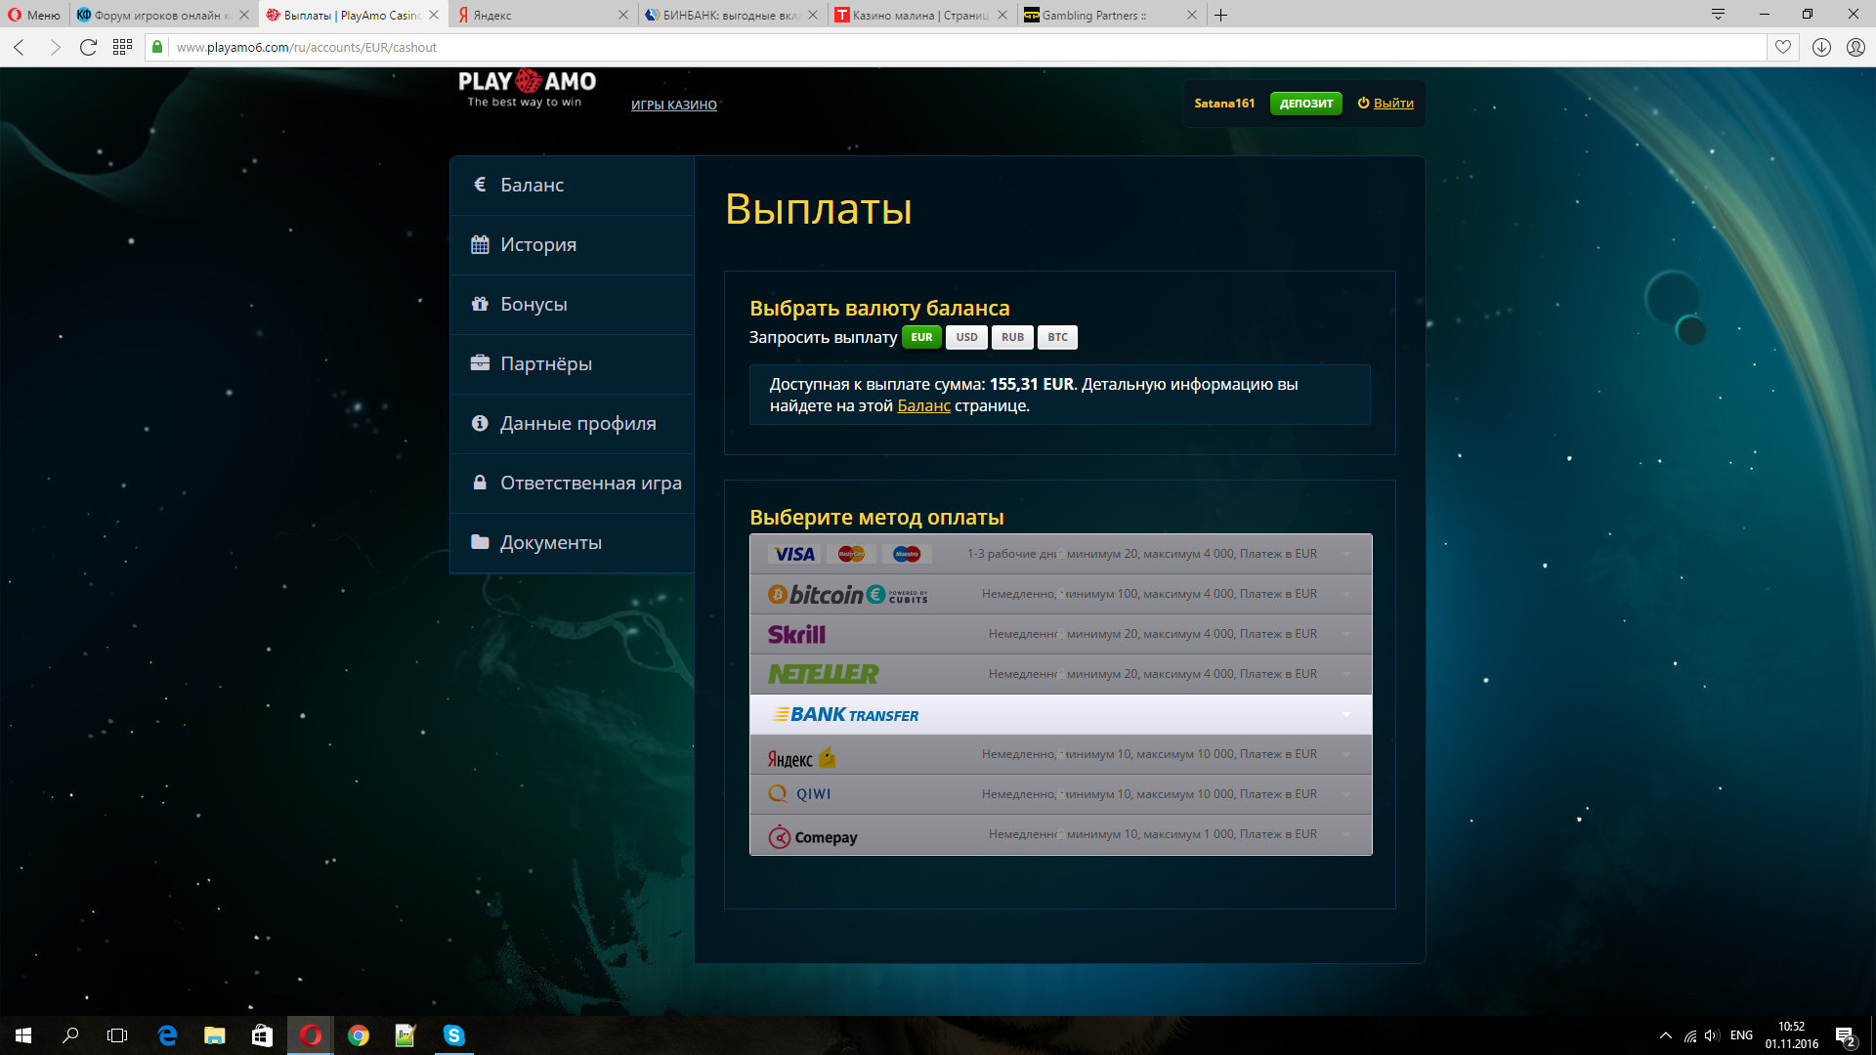Select EUR payout currency
This screenshot has height=1055, width=1876.
point(921,337)
